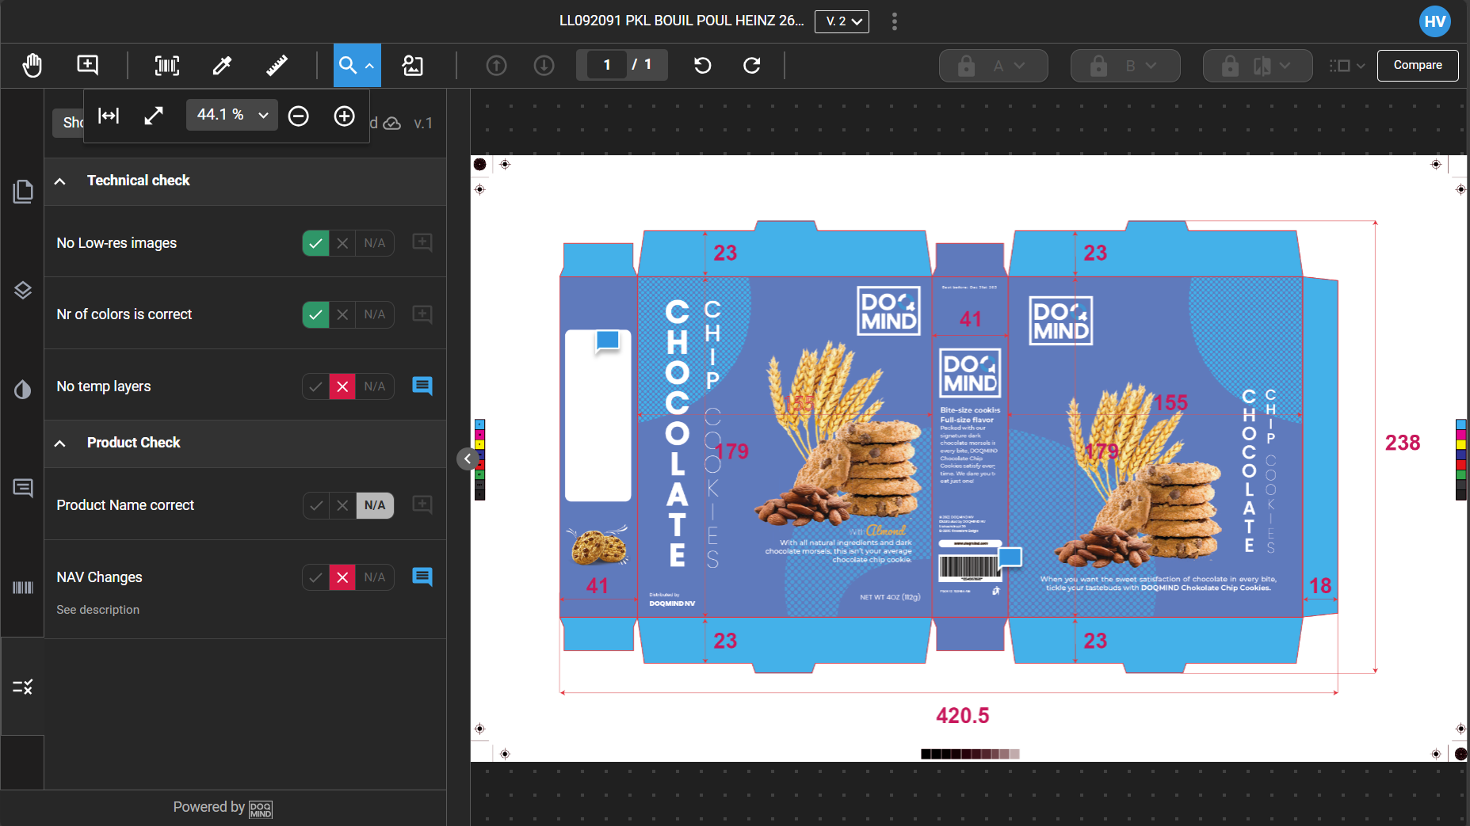Open the V. 2 version dropdown
1470x826 pixels.
click(842, 21)
